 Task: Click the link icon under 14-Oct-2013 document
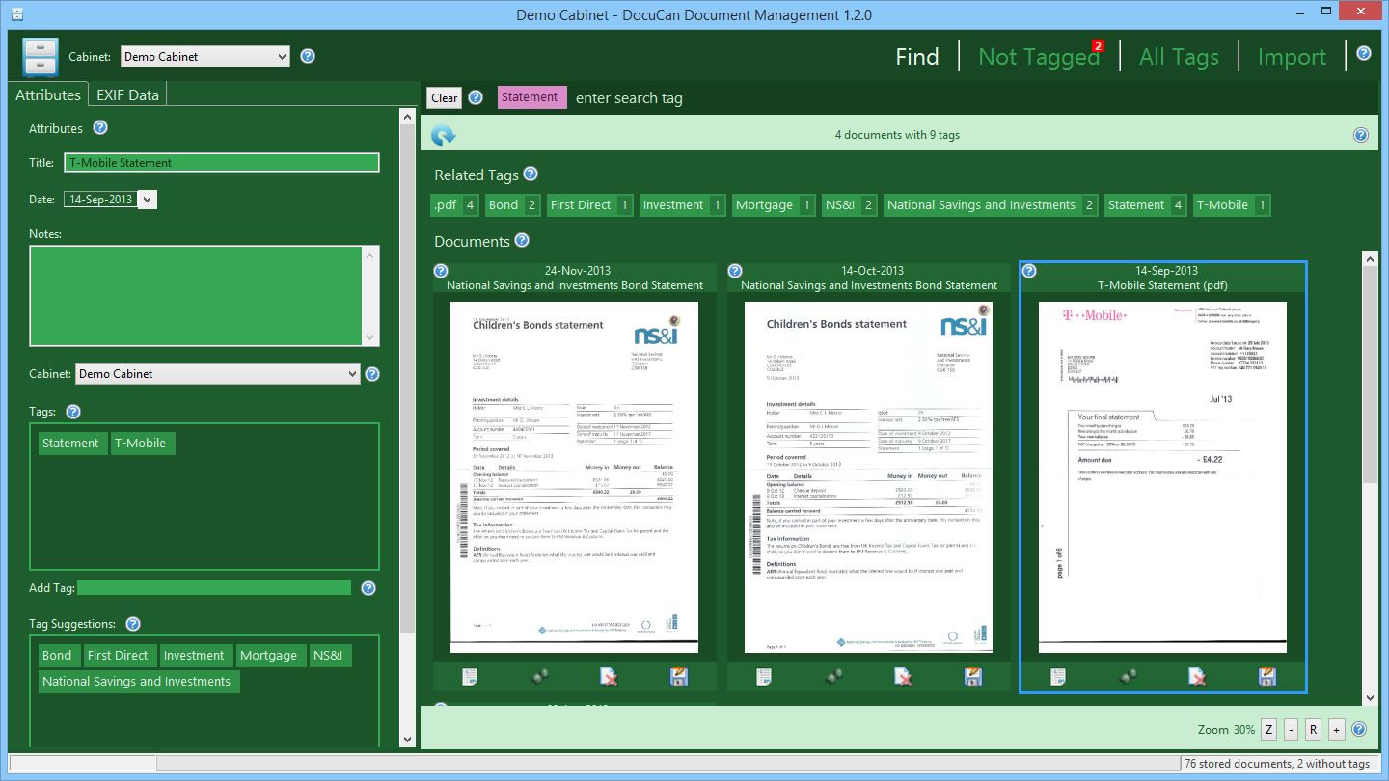[x=833, y=677]
